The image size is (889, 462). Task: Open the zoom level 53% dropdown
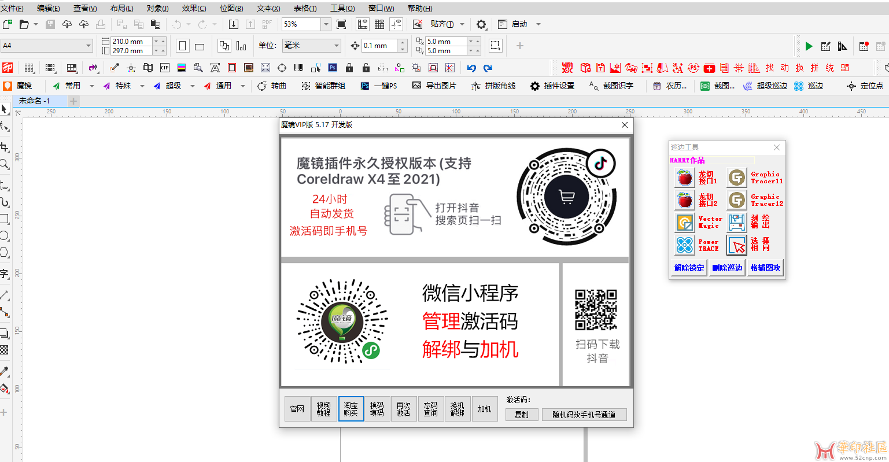click(x=326, y=24)
